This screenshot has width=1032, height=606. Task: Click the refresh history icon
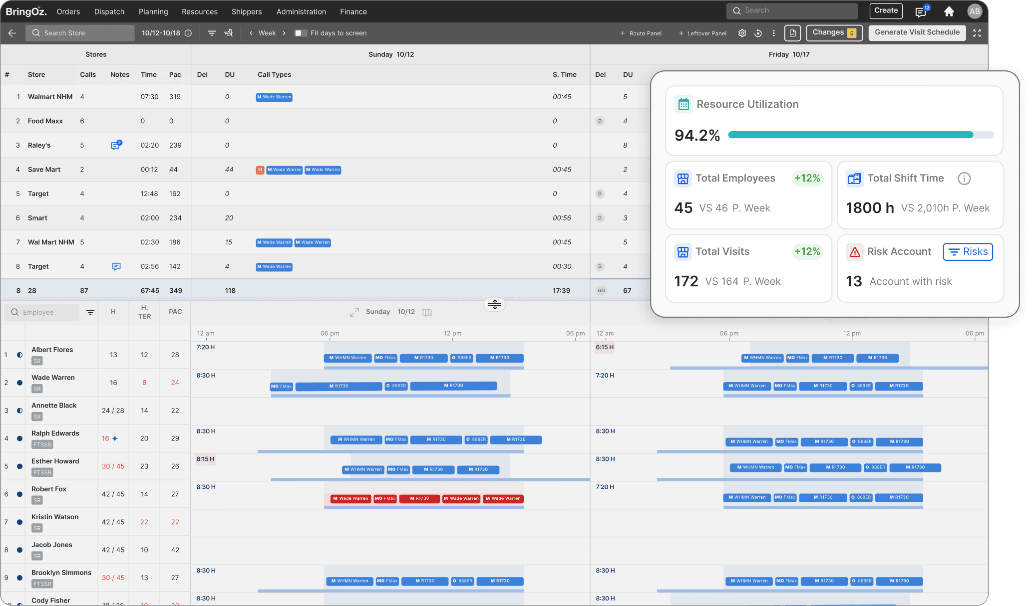point(758,33)
